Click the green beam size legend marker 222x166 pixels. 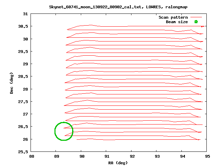(x=196, y=22)
